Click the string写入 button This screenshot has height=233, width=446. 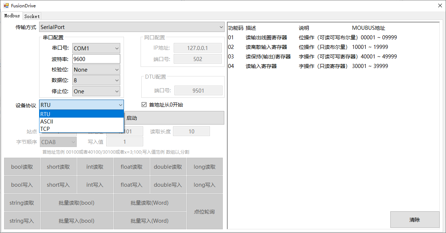(x=22, y=221)
